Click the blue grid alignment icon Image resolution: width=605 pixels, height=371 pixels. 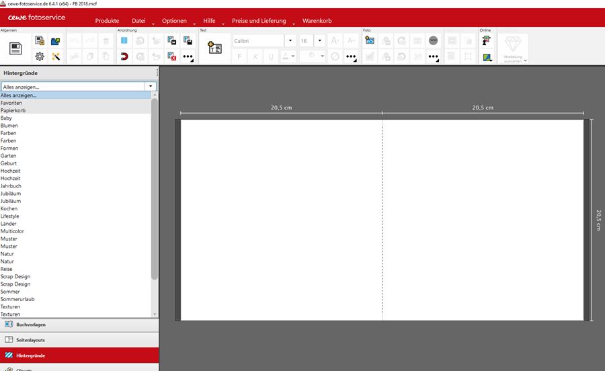pos(124,40)
